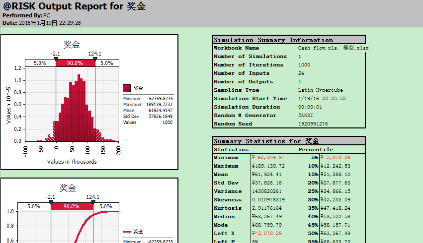Click the 90.0% red bar on histogram
The width and height of the screenshot is (423, 243).
[75, 63]
